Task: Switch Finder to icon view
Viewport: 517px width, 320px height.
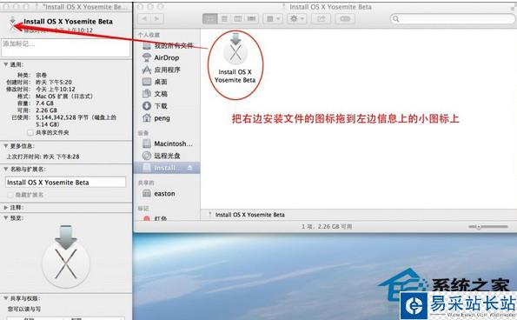Action: pos(210,18)
